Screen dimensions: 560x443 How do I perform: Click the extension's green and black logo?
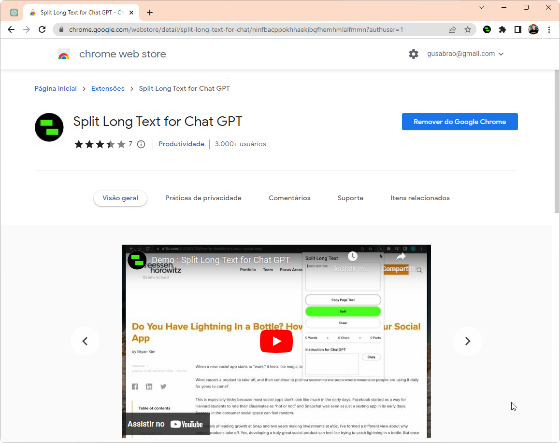point(49,127)
